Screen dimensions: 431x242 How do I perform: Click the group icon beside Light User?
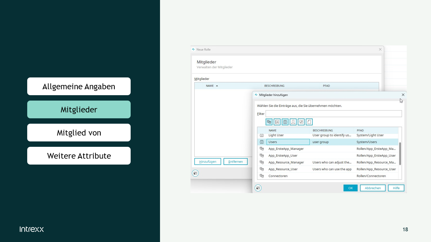[x=262, y=135]
